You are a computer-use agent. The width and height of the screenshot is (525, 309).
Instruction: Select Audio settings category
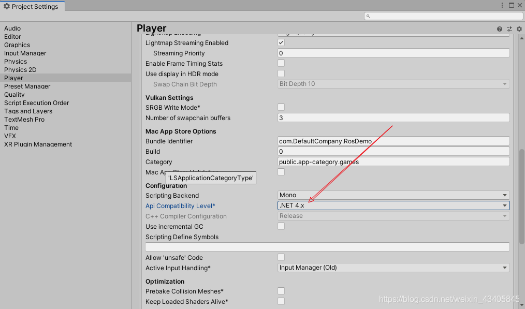coord(12,28)
